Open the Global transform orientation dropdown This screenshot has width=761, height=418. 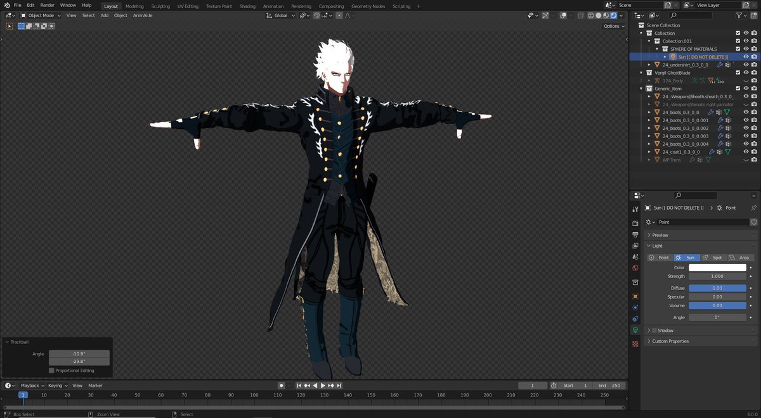[x=280, y=15]
